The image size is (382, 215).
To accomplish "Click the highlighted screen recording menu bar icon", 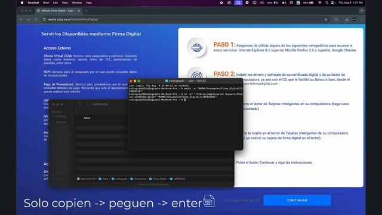I will click(238, 2).
